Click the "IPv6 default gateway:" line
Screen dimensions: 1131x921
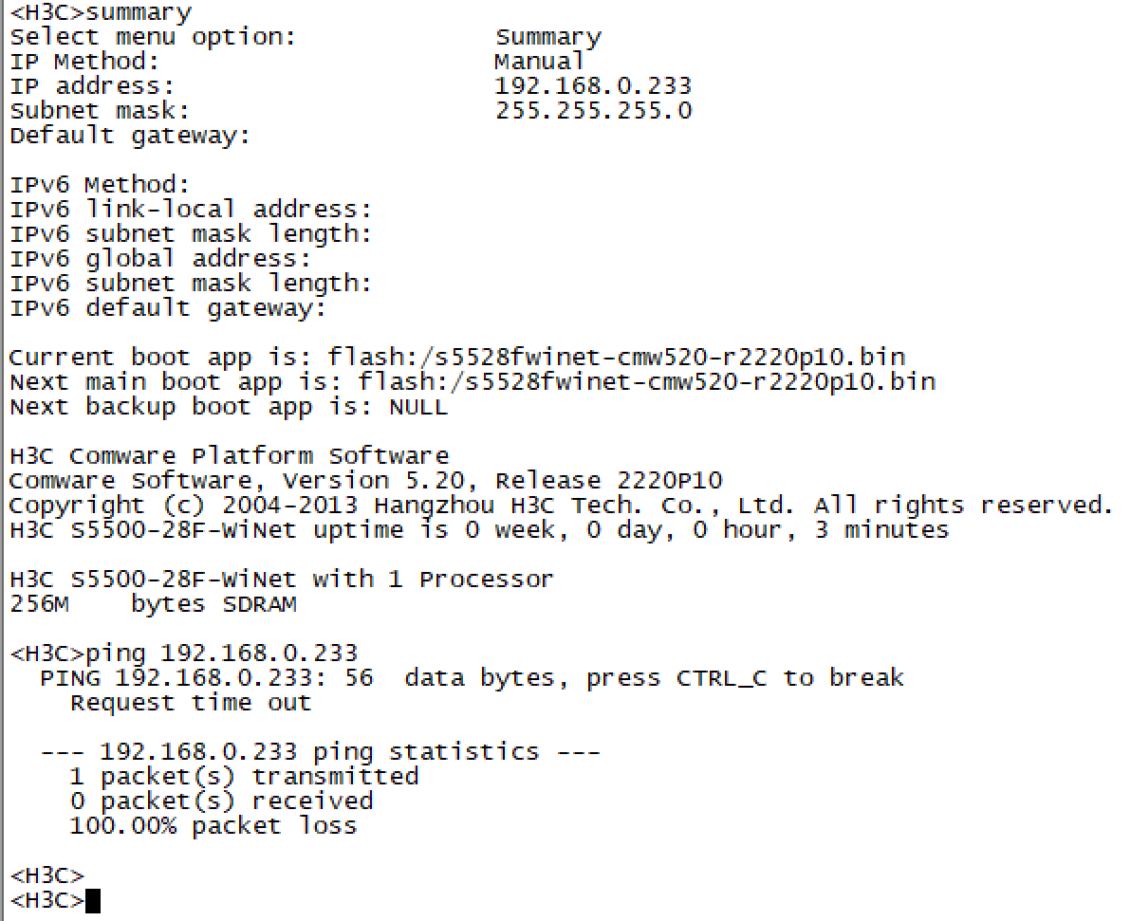click(167, 308)
